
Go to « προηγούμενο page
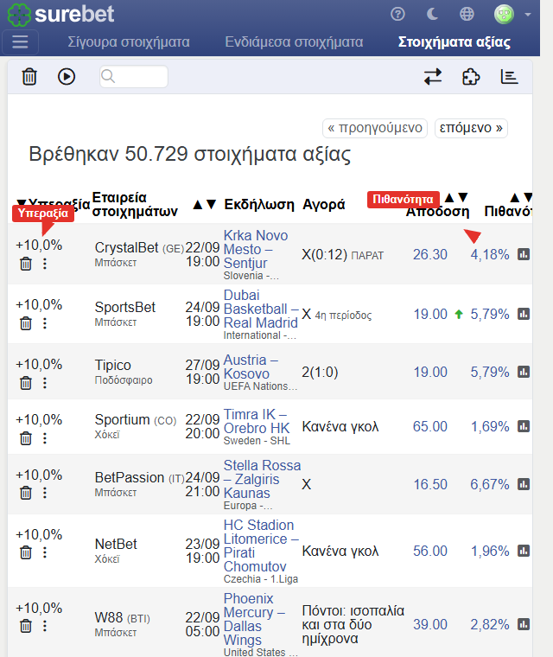[x=375, y=128]
